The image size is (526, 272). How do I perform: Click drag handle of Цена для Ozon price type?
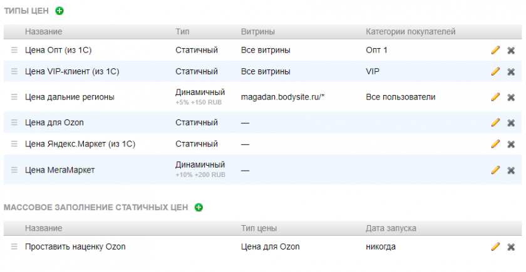[x=14, y=123]
